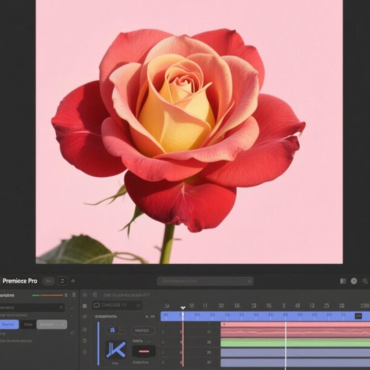The height and width of the screenshot is (370, 370).
Task: Click the green clip on the timeline
Action: click(294, 343)
